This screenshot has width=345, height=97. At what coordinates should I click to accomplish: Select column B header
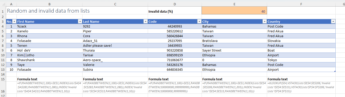(x=49, y=4)
